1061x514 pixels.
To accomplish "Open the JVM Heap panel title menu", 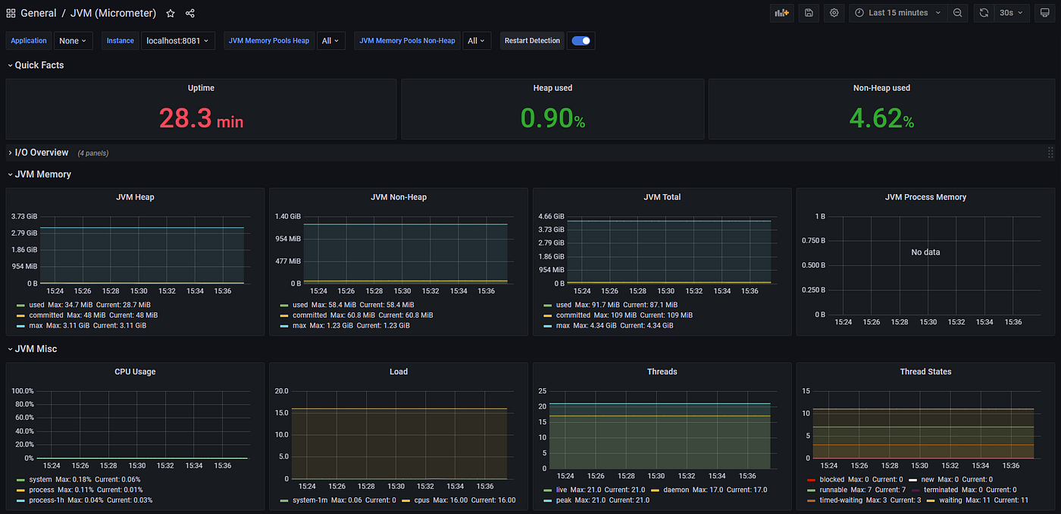I will click(x=135, y=197).
